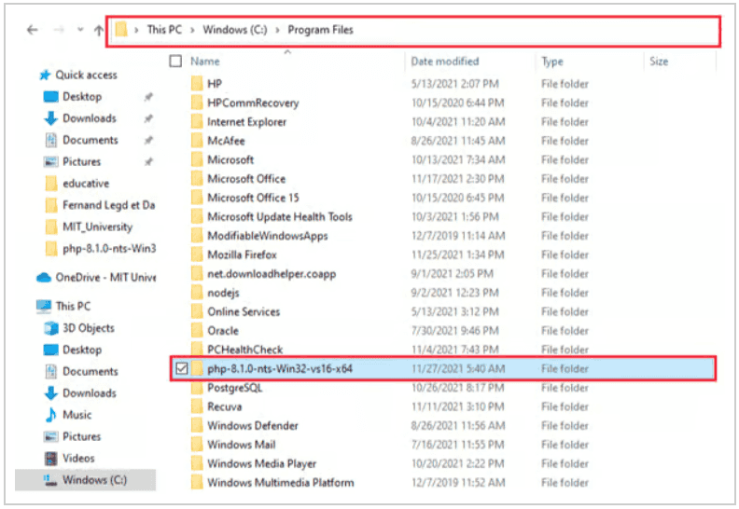This screenshot has width=739, height=509.
Task: Click the Up directory arrow
Action: (x=99, y=31)
